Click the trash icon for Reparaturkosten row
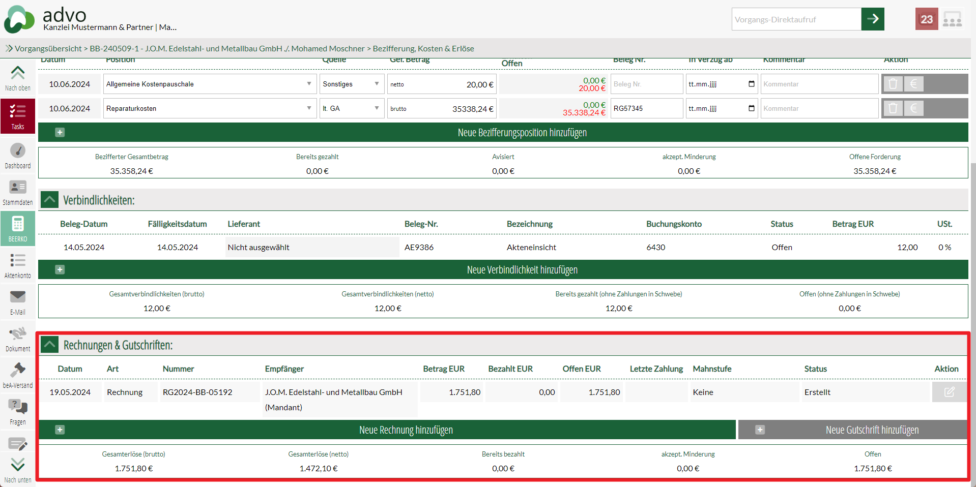Screen dimensions: 976x487 893,108
